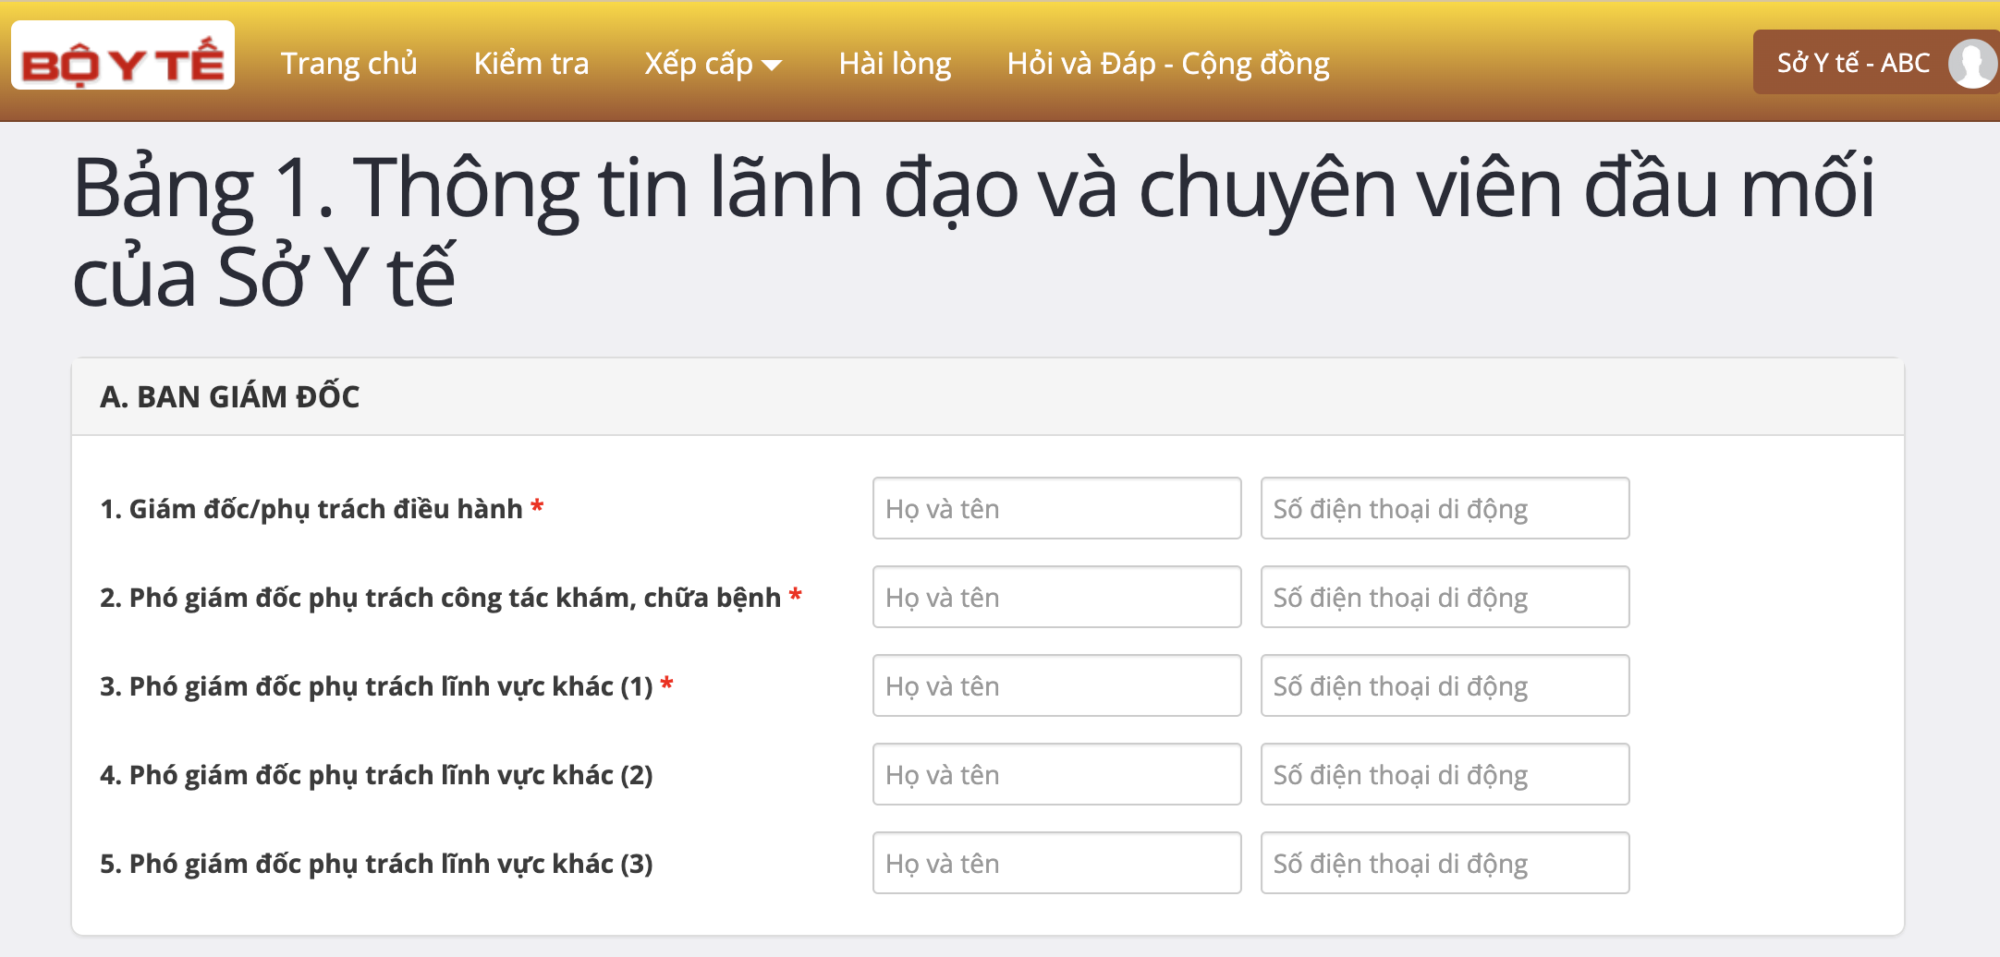Image resolution: width=2000 pixels, height=957 pixels.
Task: Click name input for lĩnh vực khác (2)
Action: point(1056,774)
